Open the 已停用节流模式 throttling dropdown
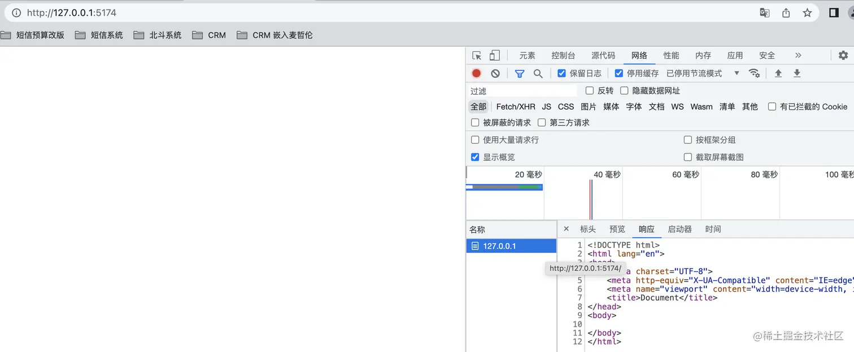This screenshot has width=854, height=352. pyautogui.click(x=703, y=73)
